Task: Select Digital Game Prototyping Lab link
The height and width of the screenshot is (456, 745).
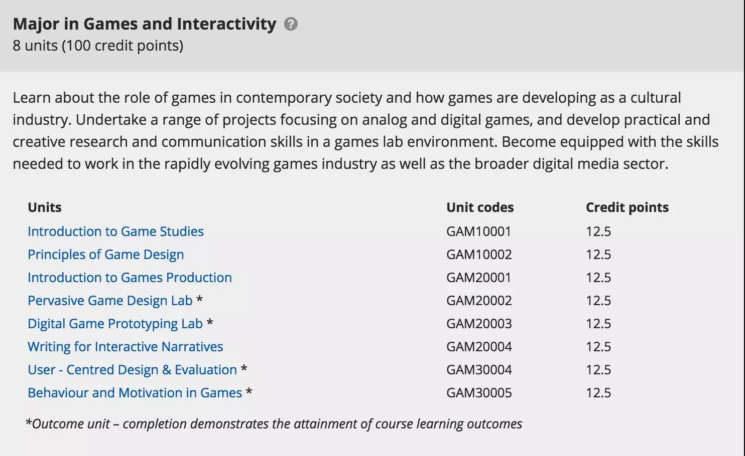Action: click(115, 324)
